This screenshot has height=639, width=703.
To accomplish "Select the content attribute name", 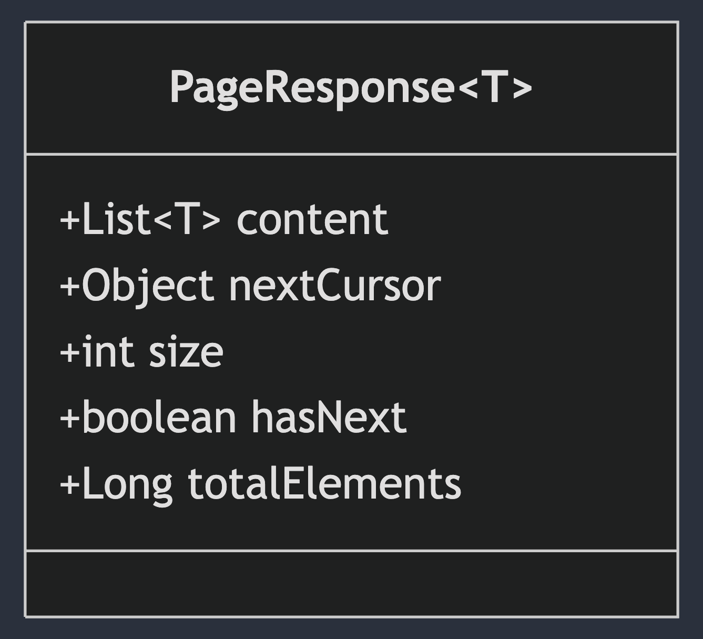I will click(x=312, y=219).
